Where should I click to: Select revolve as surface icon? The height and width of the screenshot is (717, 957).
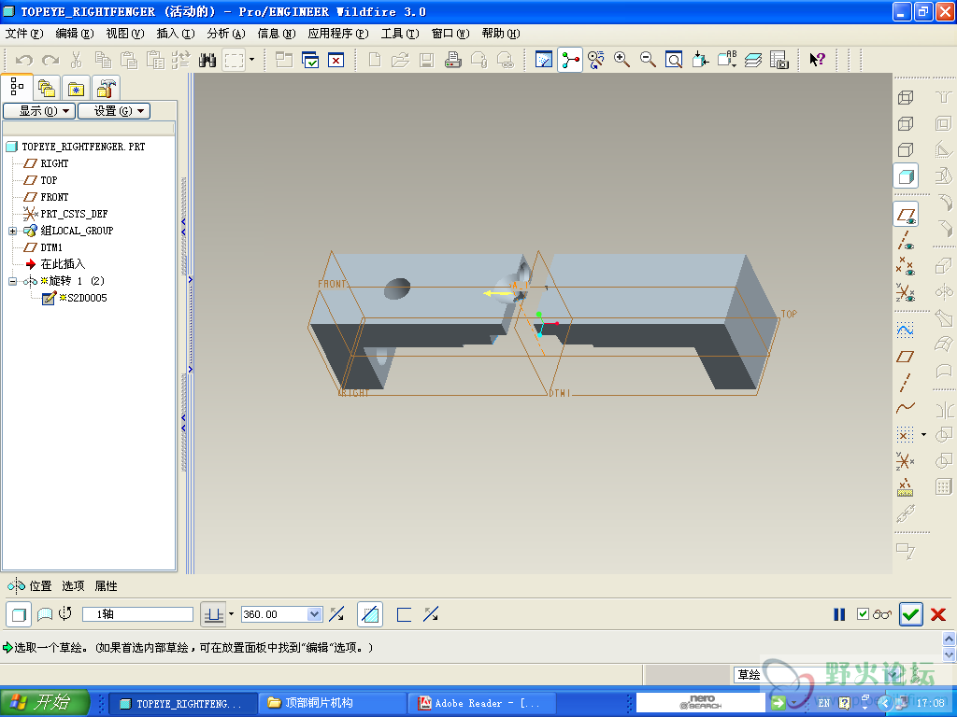click(45, 614)
